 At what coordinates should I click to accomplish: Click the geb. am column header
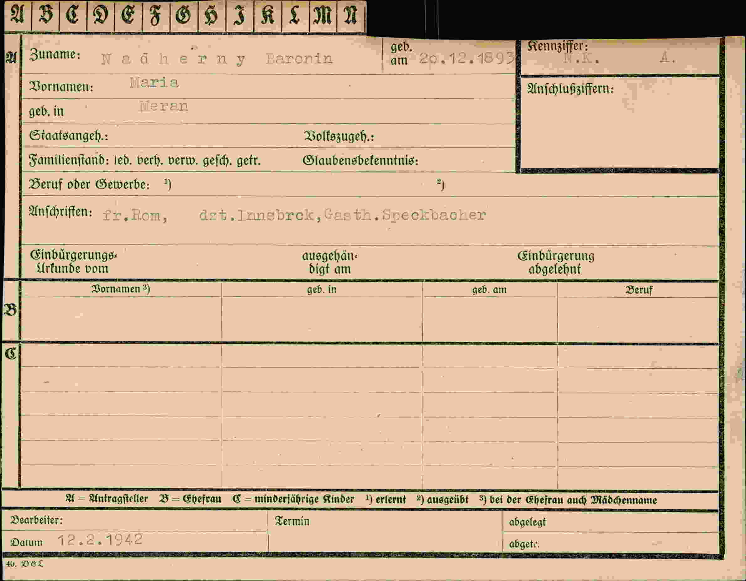coord(489,290)
